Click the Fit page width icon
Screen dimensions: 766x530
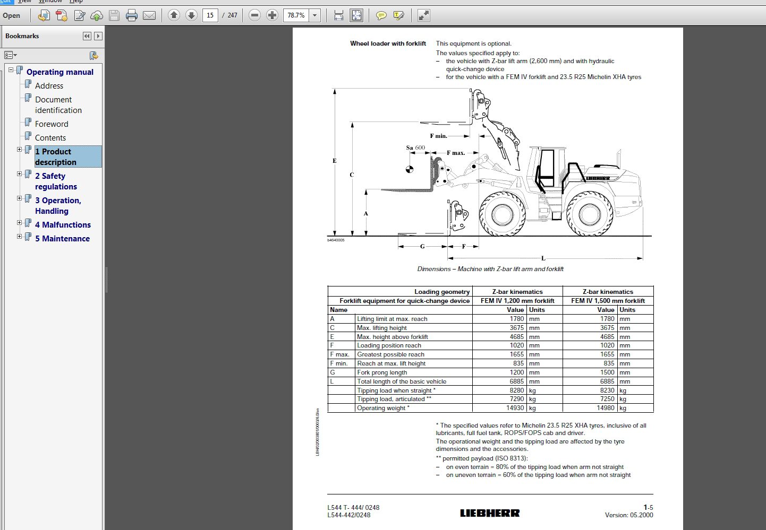338,15
